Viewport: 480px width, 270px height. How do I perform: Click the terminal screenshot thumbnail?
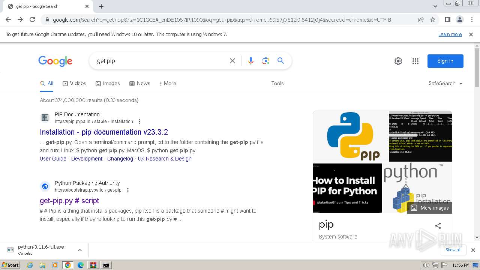[x=420, y=136]
